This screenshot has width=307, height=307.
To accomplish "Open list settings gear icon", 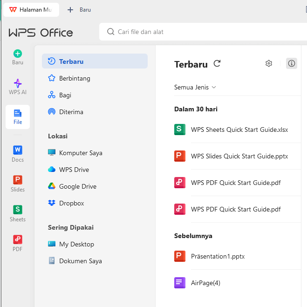I will (x=269, y=63).
